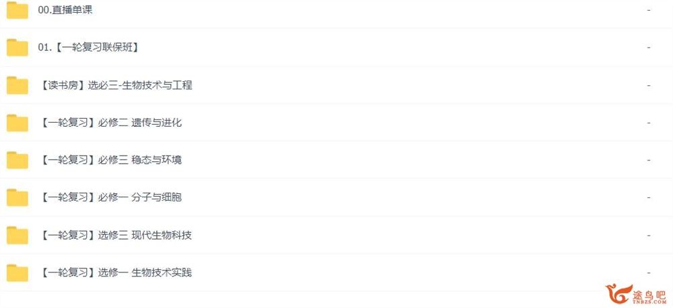
Task: Open 【一轮复习】必修一 分子与细胞 entry
Action: pos(111,197)
